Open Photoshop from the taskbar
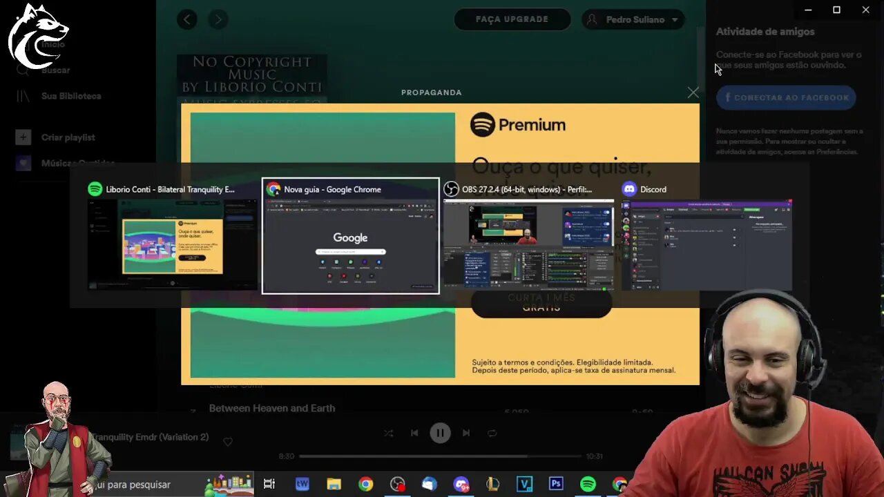Viewport: 884px width, 497px height. (556, 485)
